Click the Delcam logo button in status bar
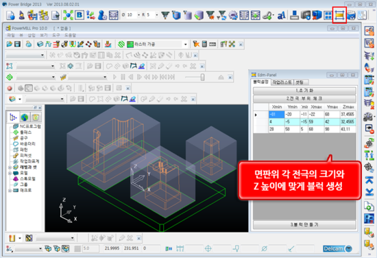Screen dimensions: 377x258 337,248
